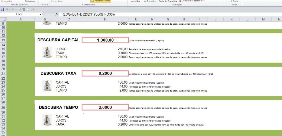Click the Redo arrow in the quick access toolbar
This screenshot has width=282, height=136.
tap(13, 10)
